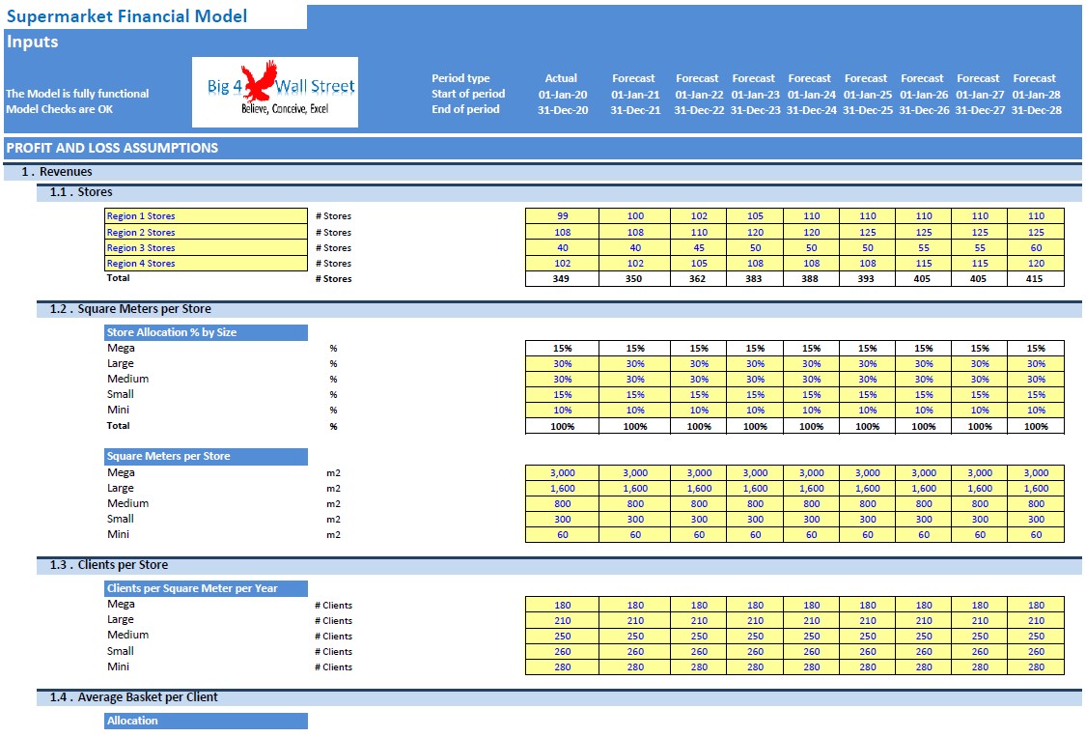Viewport: 1086px width, 737px height.
Task: Click the 01-Jan-21 start of period date
Action: pos(635,95)
